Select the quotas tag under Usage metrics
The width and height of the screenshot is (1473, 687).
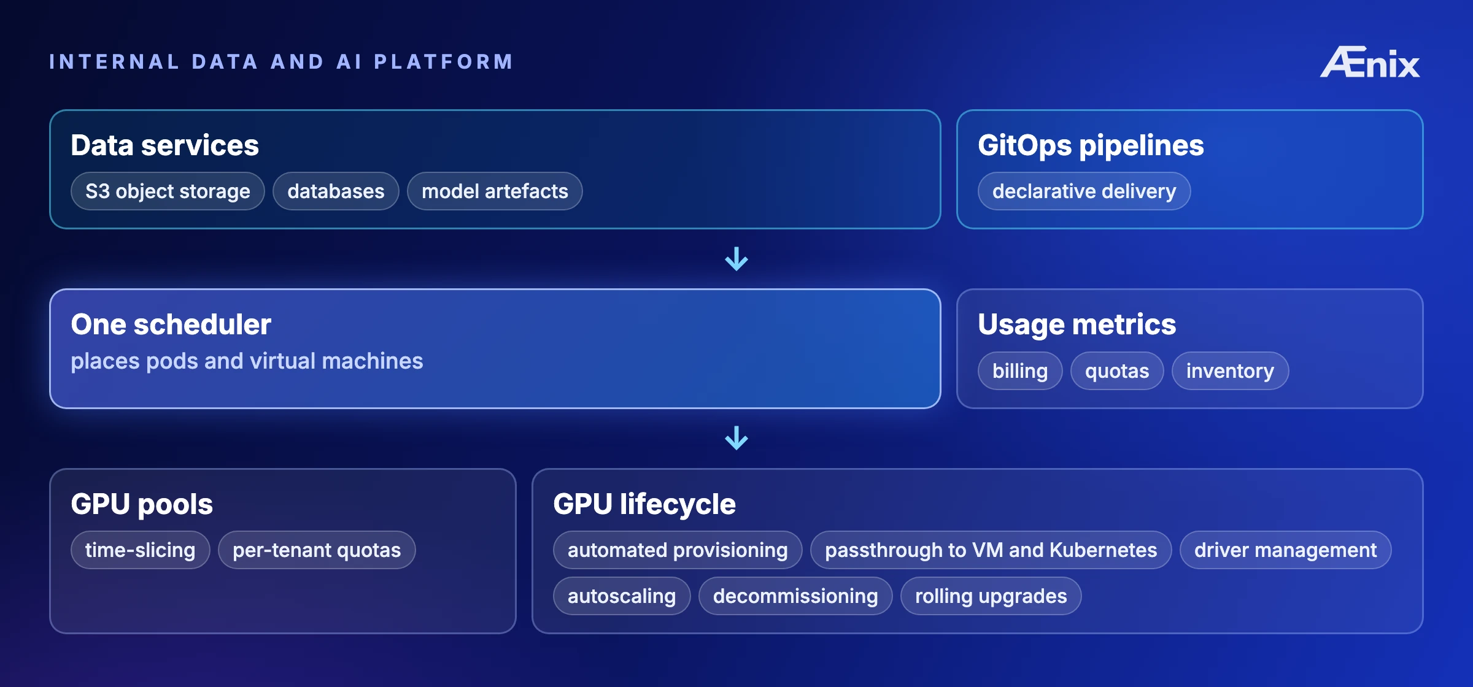tap(1117, 371)
